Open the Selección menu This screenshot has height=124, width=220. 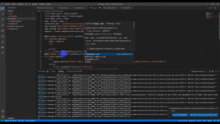[21, 4]
